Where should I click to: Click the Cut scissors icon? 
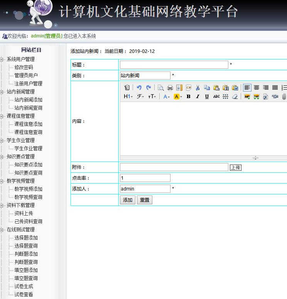[198, 88]
